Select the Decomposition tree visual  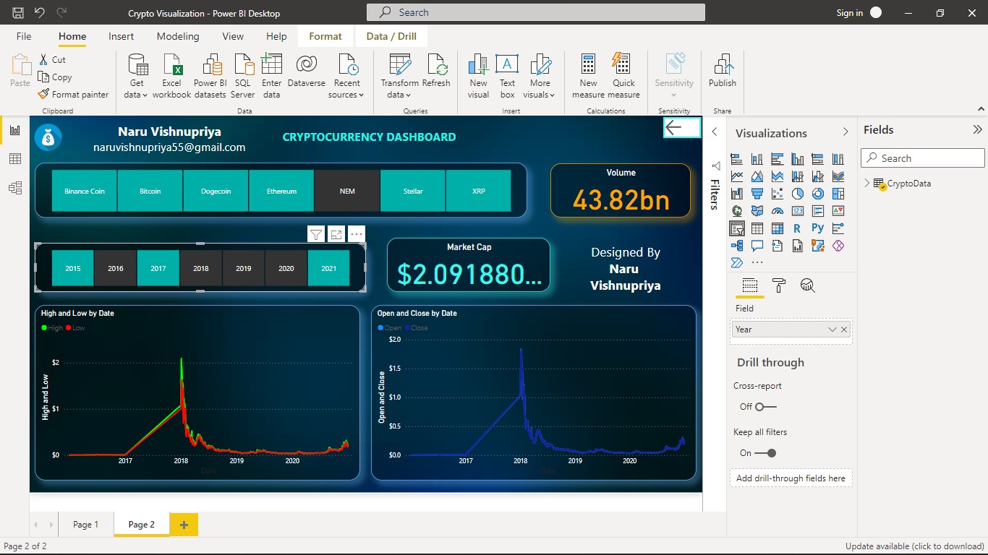pyautogui.click(x=737, y=246)
